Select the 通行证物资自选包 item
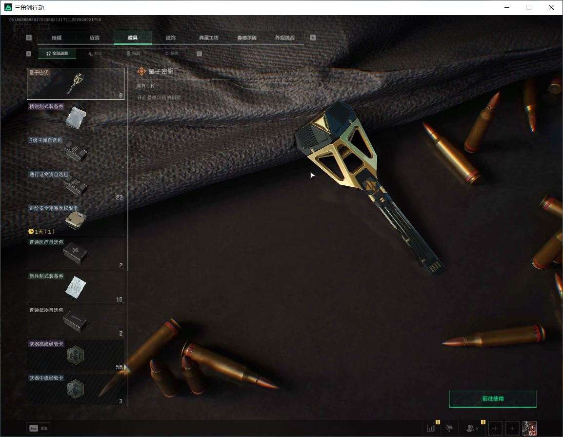 click(x=76, y=186)
